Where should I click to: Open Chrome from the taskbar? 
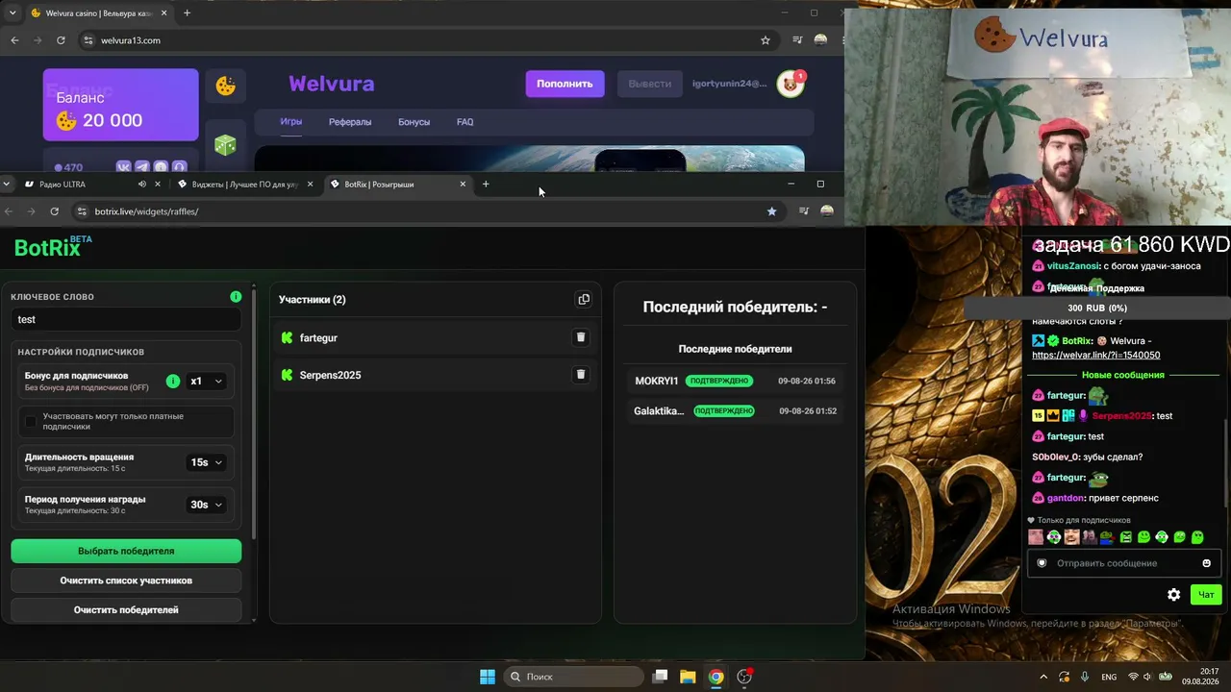pyautogui.click(x=716, y=677)
